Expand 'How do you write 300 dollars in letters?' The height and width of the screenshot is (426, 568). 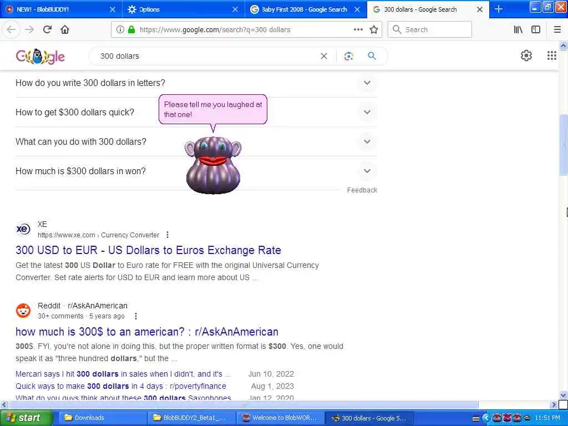point(196,83)
